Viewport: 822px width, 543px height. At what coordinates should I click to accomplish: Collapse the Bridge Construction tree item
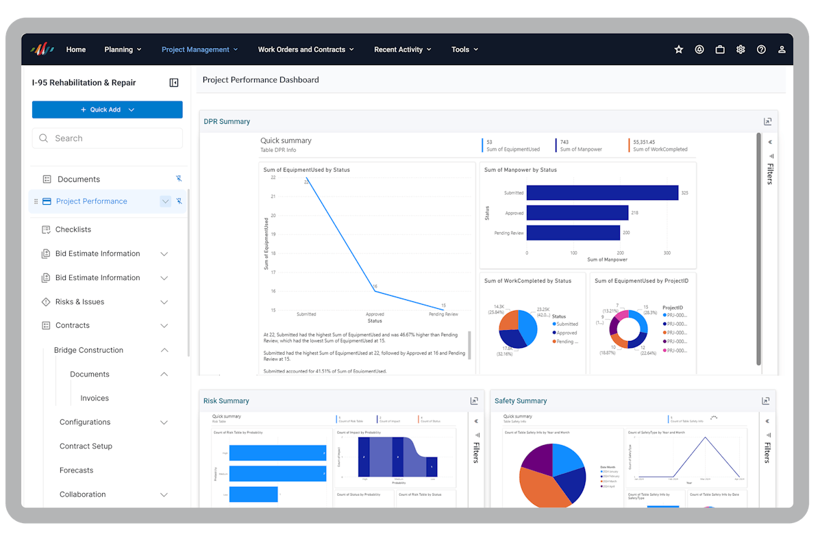tap(164, 350)
